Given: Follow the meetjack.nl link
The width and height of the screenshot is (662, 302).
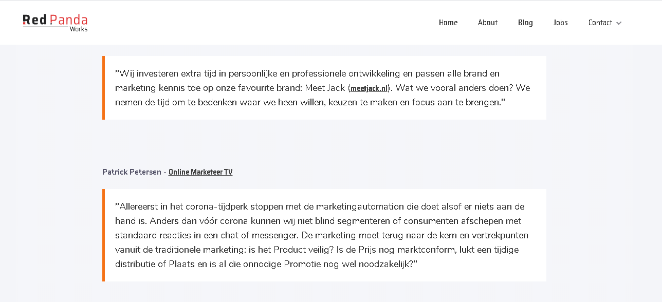Looking at the screenshot, I should click(370, 88).
